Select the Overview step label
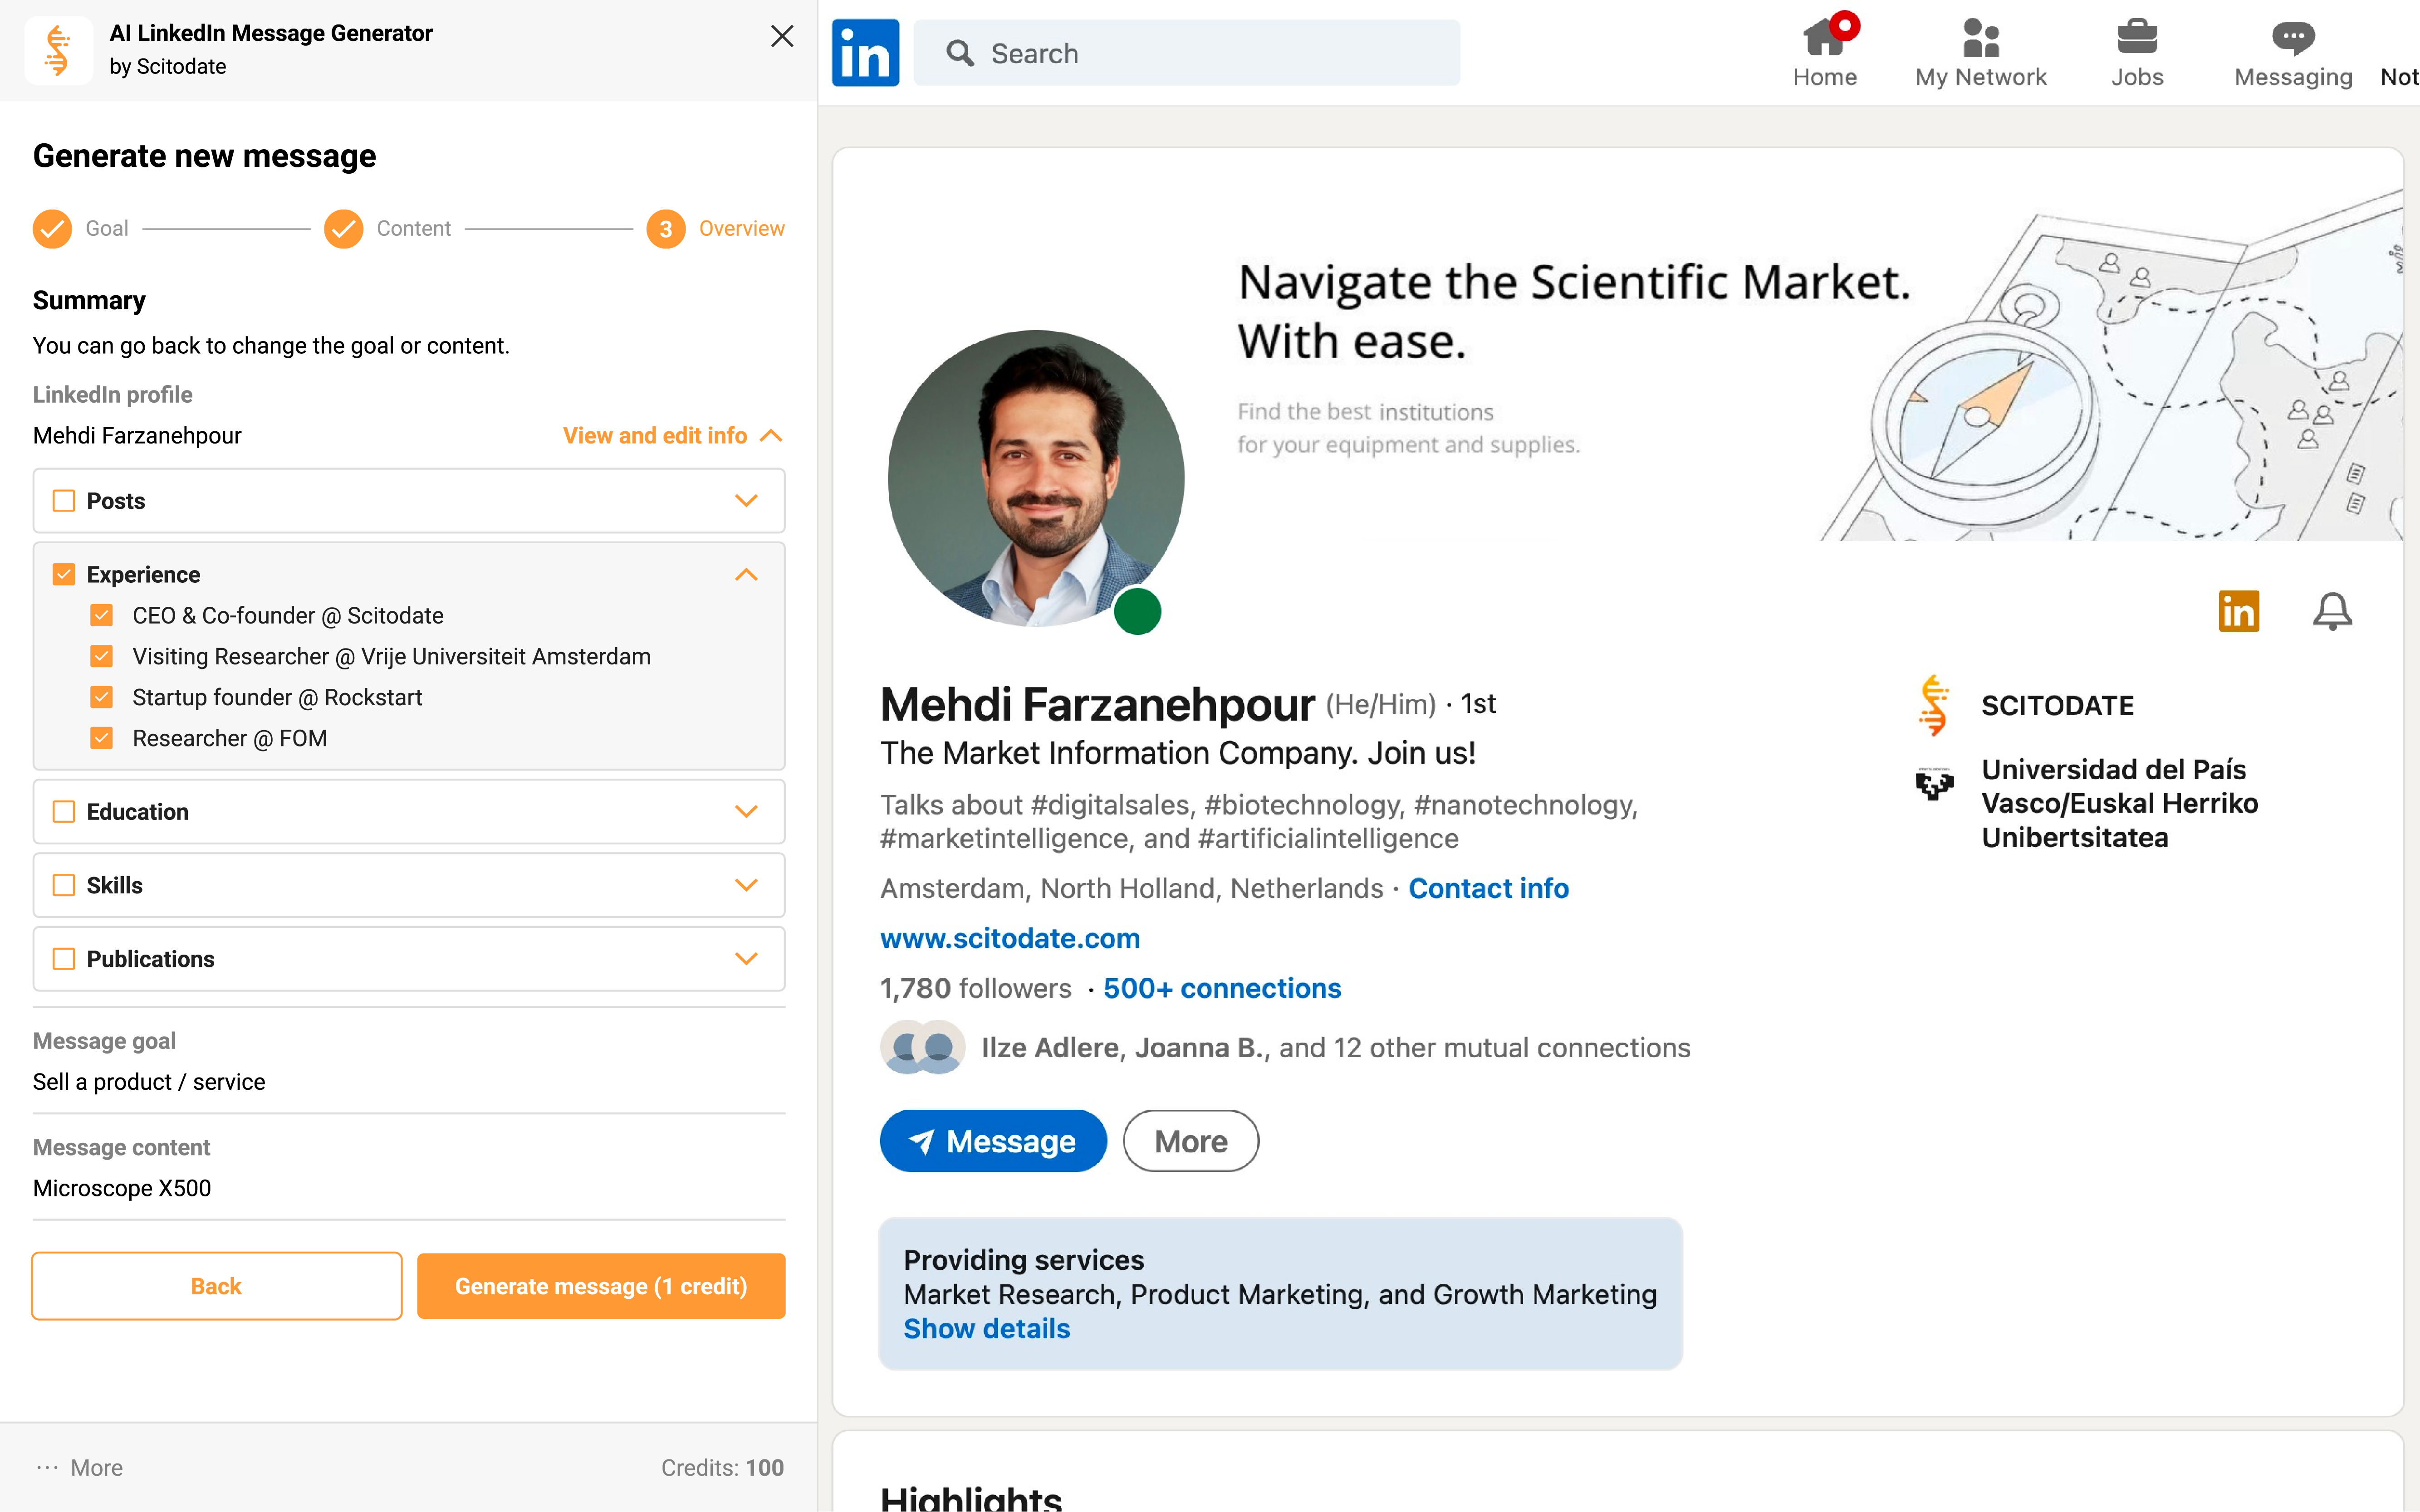Viewport: 2420px width, 1512px height. (741, 229)
